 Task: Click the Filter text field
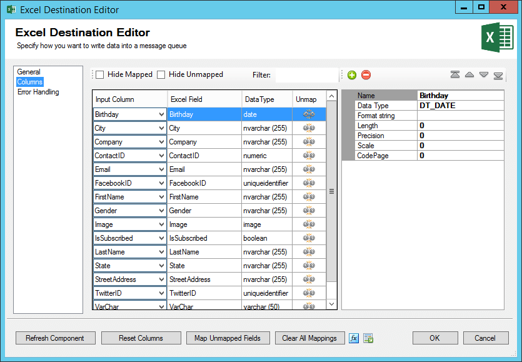[x=306, y=75]
